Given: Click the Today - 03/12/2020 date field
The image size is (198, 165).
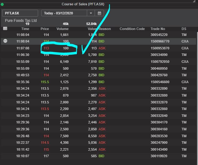Looking at the screenshot, I should click(x=64, y=13).
